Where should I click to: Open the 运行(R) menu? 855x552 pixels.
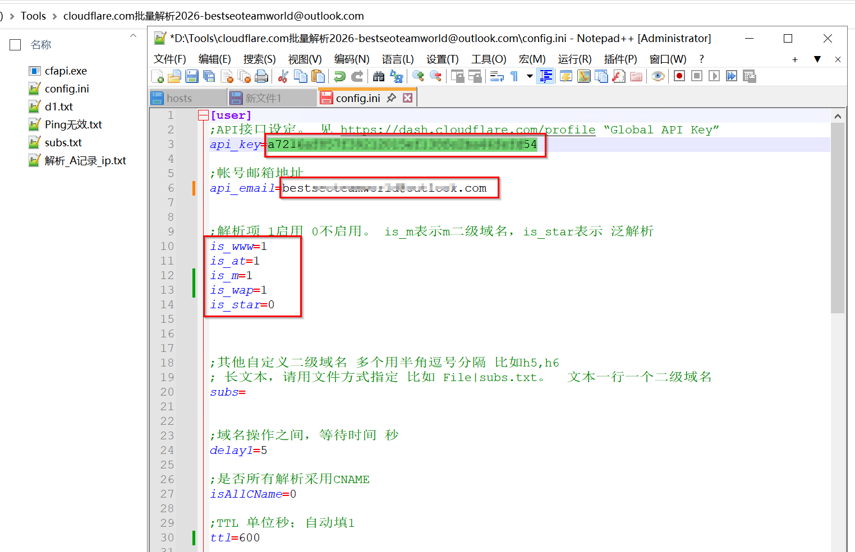tap(574, 59)
